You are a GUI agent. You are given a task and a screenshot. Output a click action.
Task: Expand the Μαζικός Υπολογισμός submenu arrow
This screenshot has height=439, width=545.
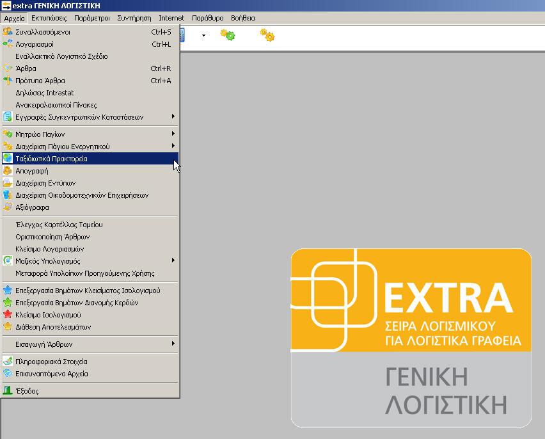(x=173, y=260)
